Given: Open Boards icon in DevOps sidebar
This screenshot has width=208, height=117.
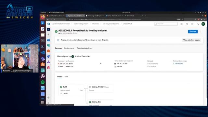Looking at the screenshot, I should tap(48, 40).
